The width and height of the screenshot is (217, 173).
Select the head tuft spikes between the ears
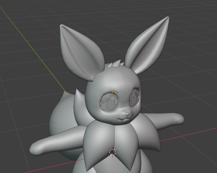pyautogui.click(x=115, y=64)
